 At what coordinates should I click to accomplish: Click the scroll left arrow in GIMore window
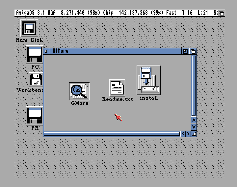point(183,134)
